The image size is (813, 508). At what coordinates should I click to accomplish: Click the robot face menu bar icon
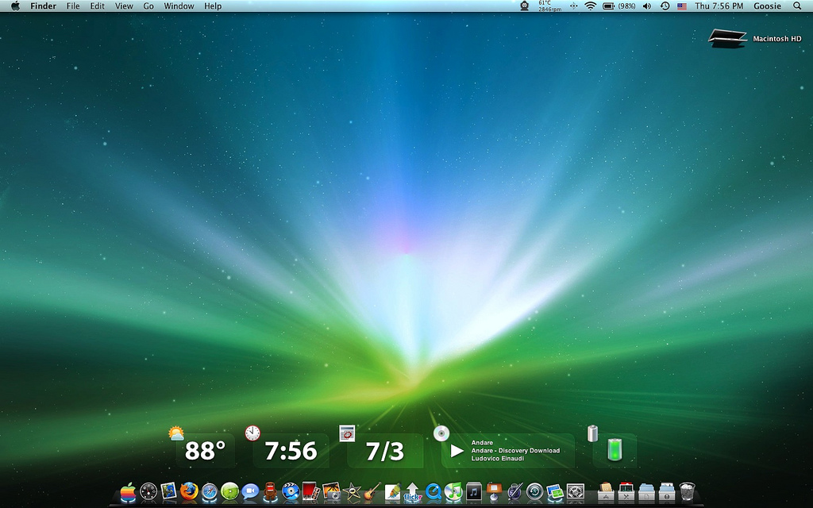pyautogui.click(x=524, y=6)
